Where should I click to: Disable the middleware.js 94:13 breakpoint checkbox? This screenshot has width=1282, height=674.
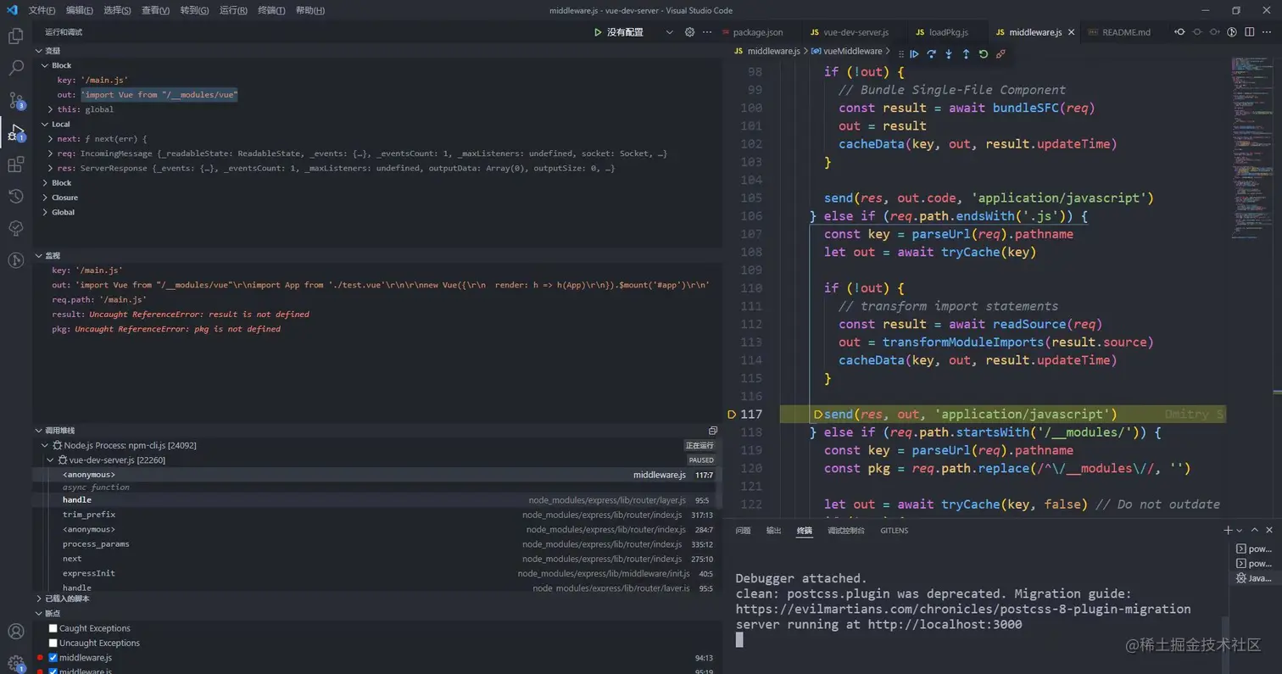pos(53,658)
